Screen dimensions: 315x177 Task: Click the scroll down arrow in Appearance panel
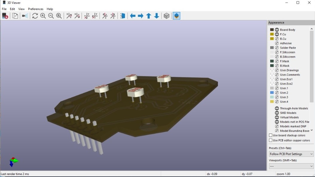tap(312, 130)
